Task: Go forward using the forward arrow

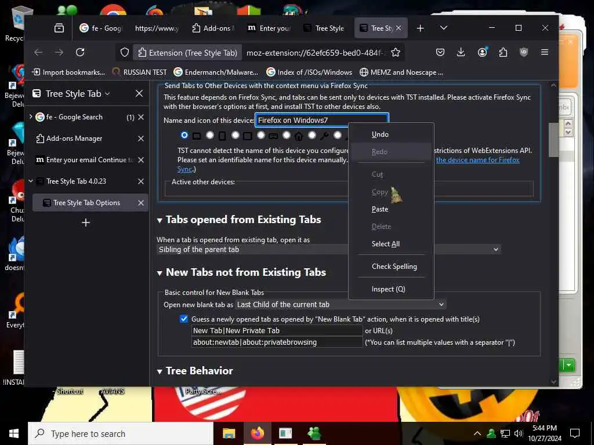Action: 59,52
